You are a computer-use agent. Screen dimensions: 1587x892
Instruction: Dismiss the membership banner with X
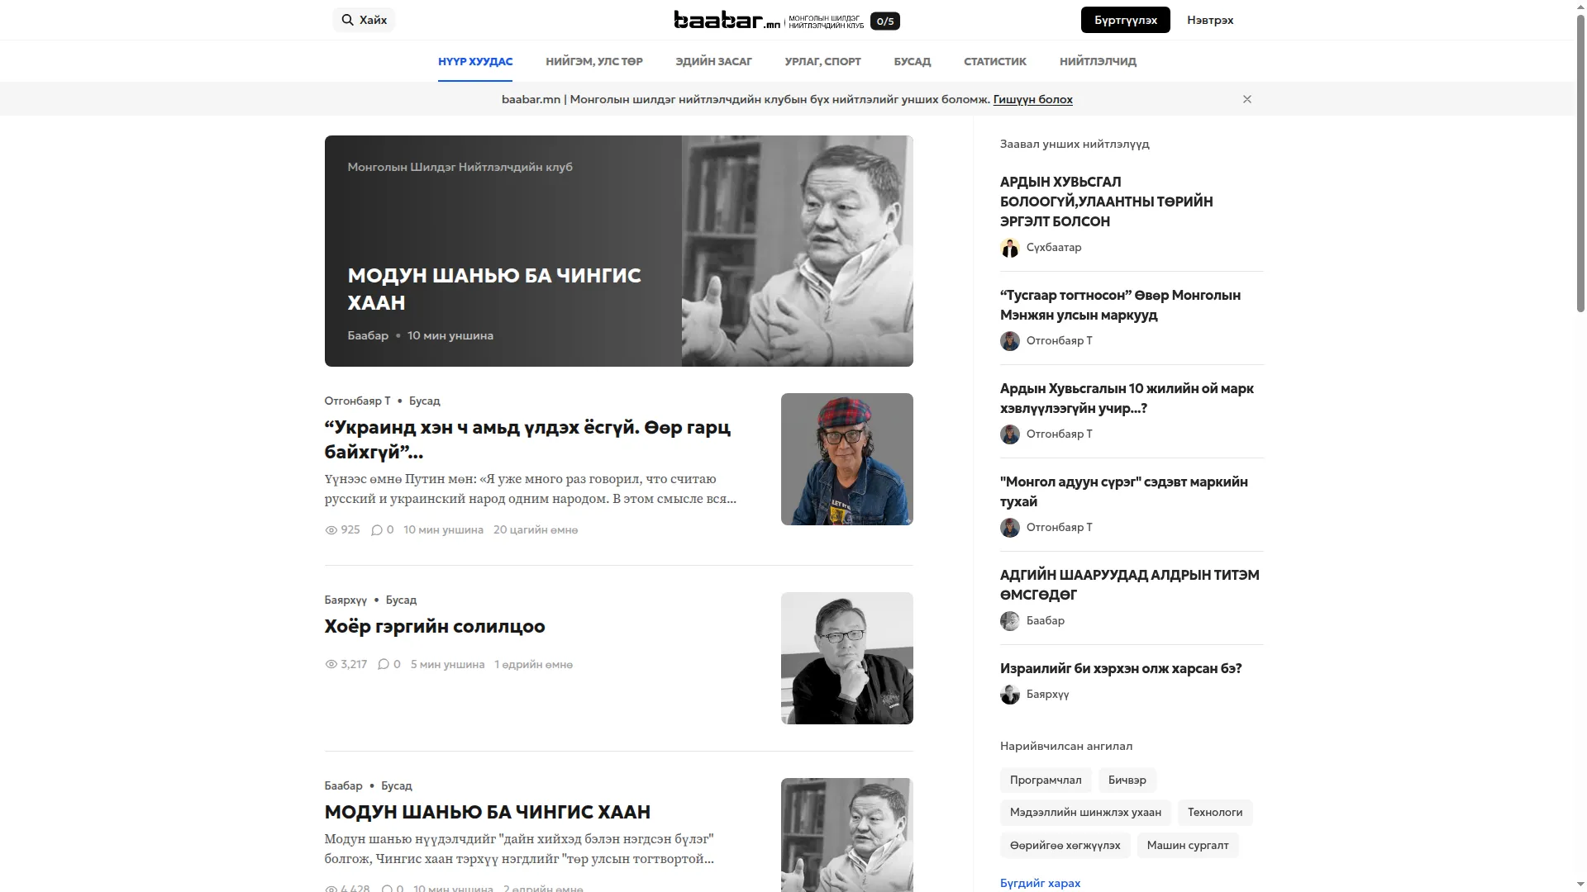(x=1247, y=99)
